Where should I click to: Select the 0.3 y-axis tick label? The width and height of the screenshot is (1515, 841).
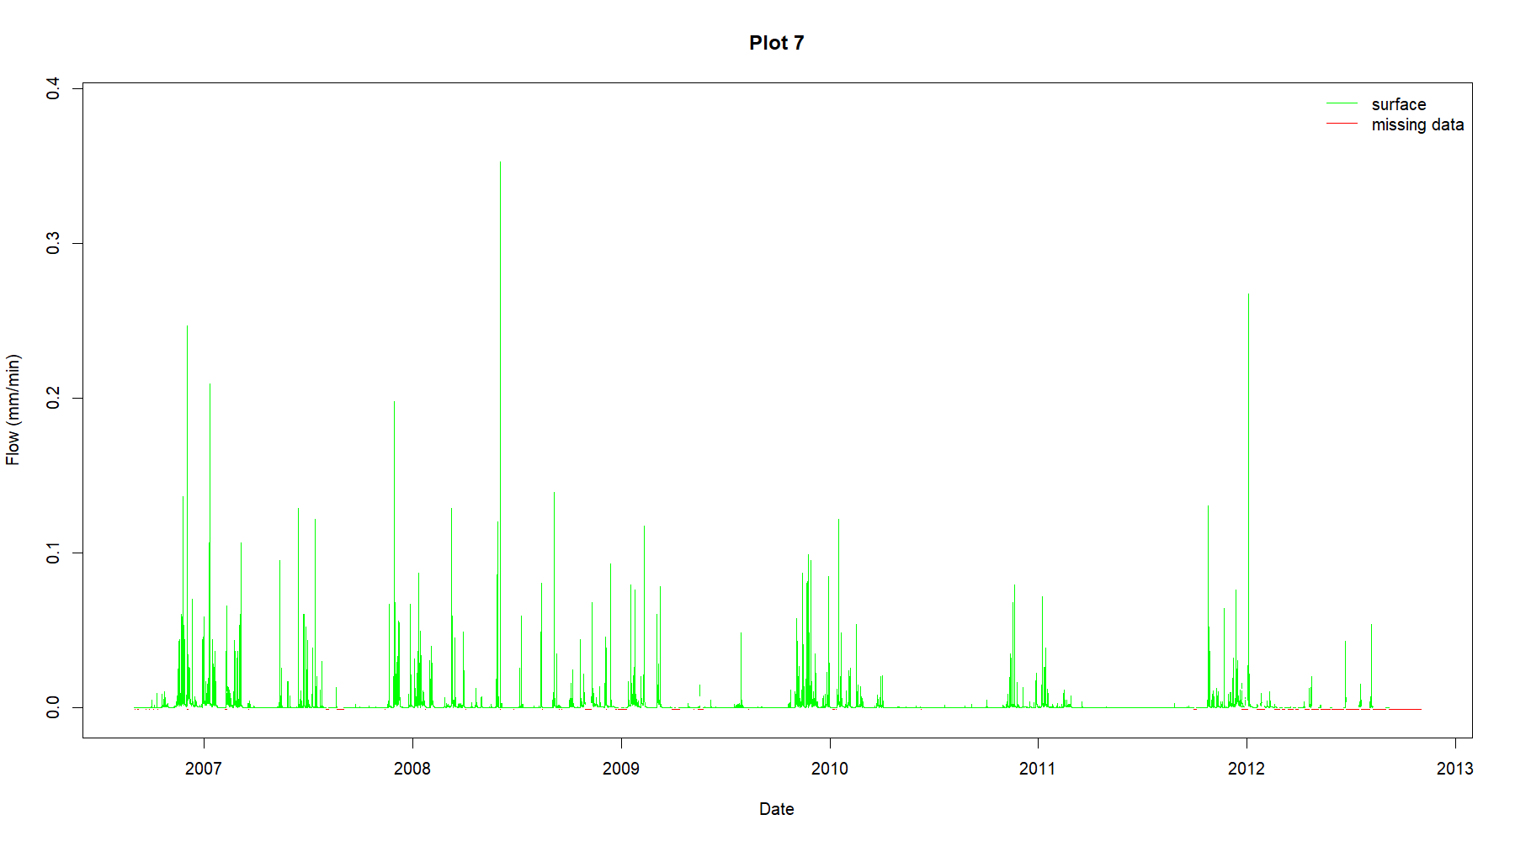coord(54,243)
